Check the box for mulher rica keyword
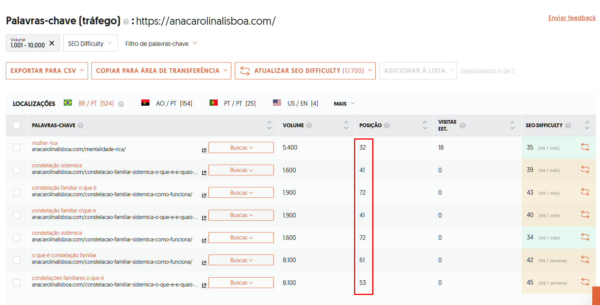600x305 pixels. point(17,147)
